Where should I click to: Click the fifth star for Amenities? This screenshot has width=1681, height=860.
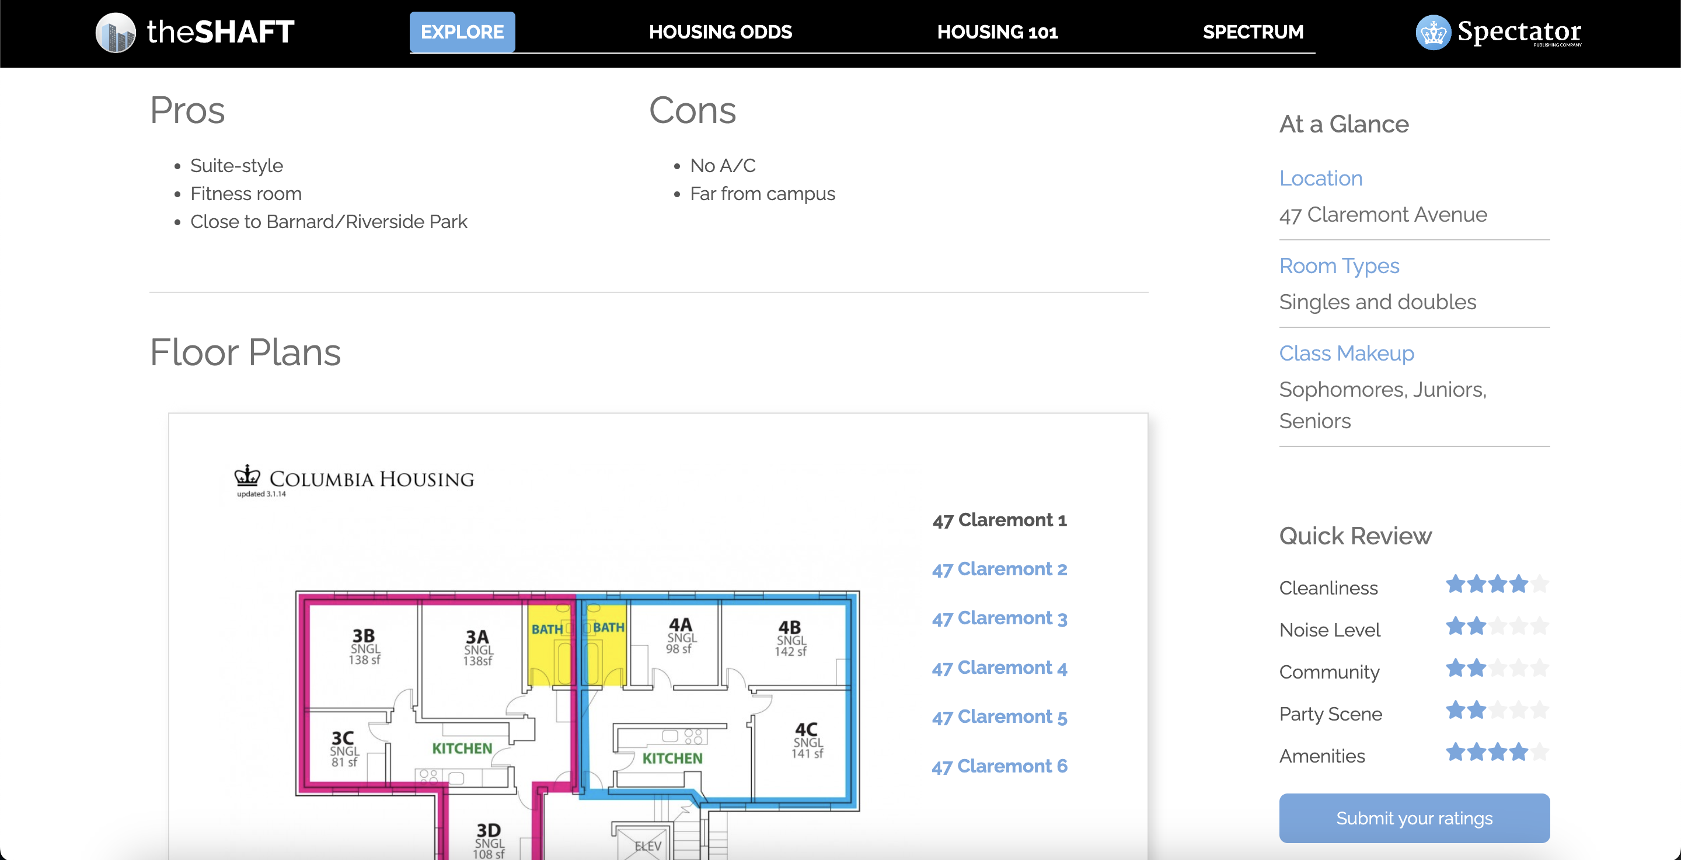[1539, 751]
